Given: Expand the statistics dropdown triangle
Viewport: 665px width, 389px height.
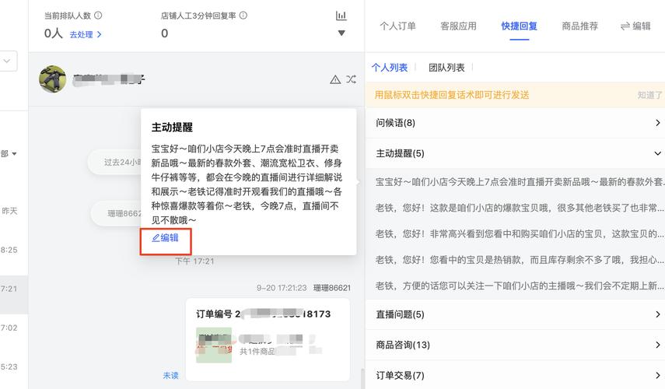Looking at the screenshot, I should [x=341, y=33].
